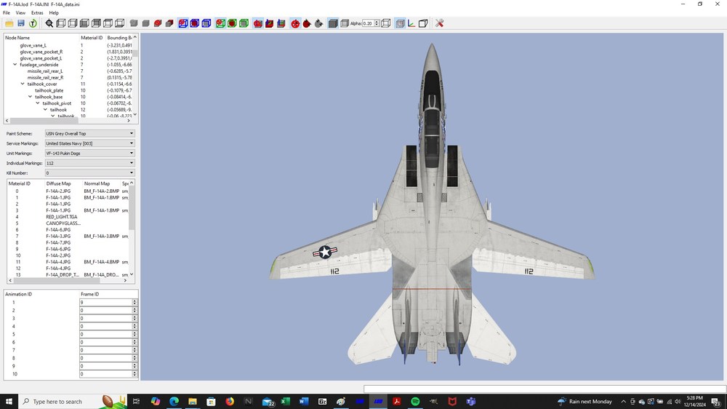Select the fuselage_underside node
727x409 pixels.
tap(39, 65)
